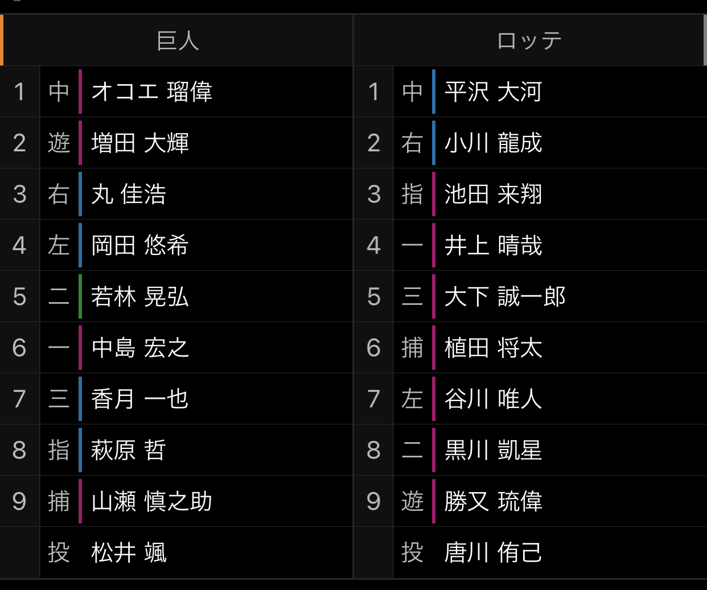Select 大下 誠一郎 third baseman
The height and width of the screenshot is (590, 707).
tap(505, 296)
